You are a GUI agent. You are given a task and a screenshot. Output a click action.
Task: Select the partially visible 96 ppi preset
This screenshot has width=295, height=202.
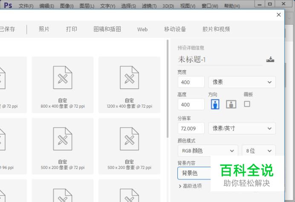tap(13, 146)
